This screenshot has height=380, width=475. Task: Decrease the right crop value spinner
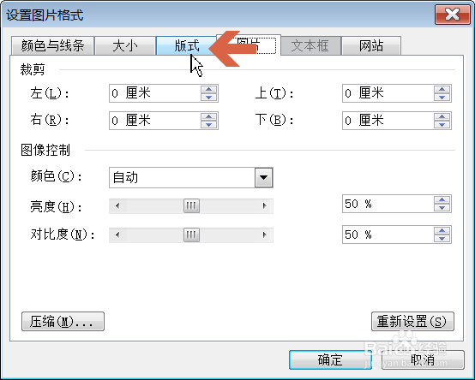click(208, 125)
